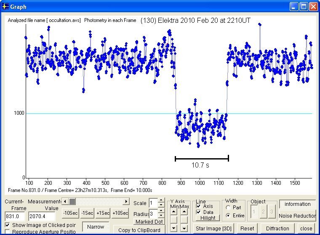The width and height of the screenshot is (320, 235).
Task: Disable Show Image of Clicked point
Action: click(7, 225)
